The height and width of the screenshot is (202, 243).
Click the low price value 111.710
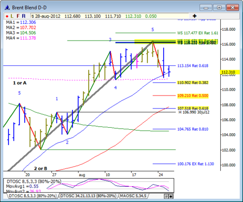pos(113,16)
